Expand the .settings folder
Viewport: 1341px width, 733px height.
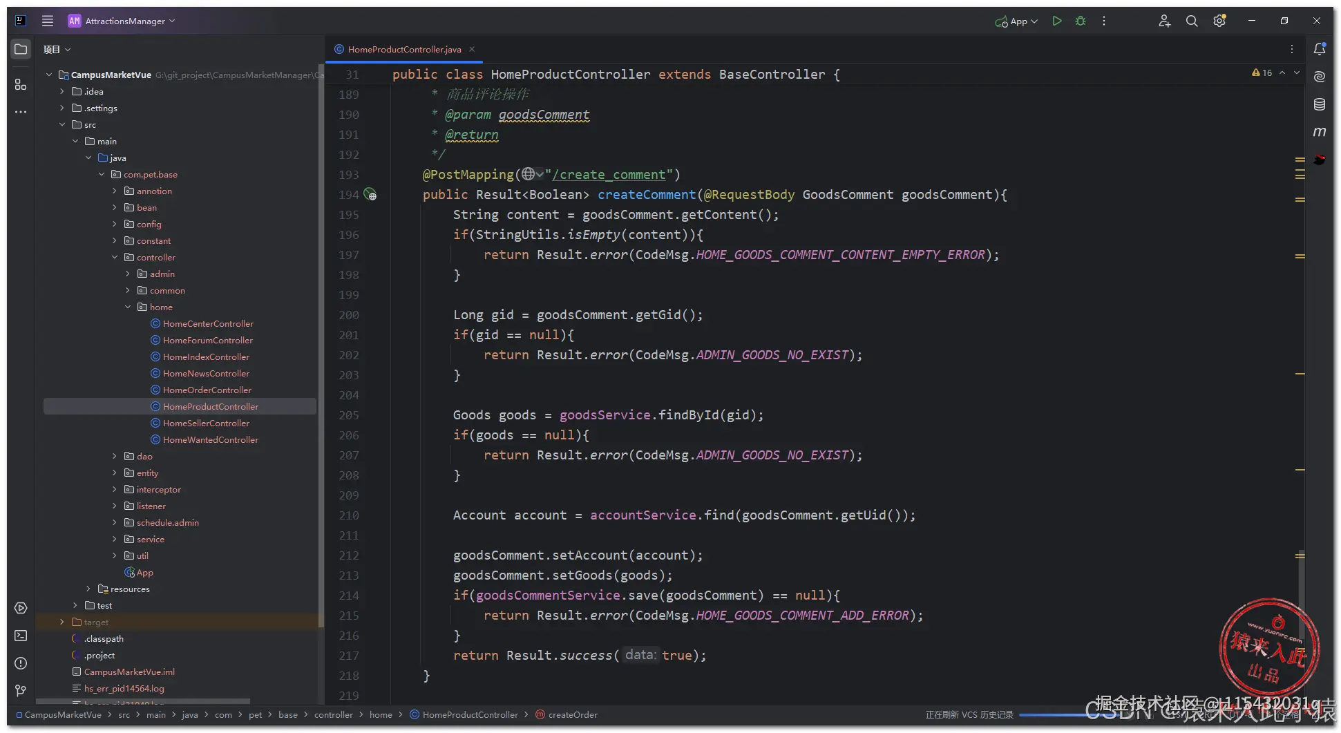pos(62,108)
